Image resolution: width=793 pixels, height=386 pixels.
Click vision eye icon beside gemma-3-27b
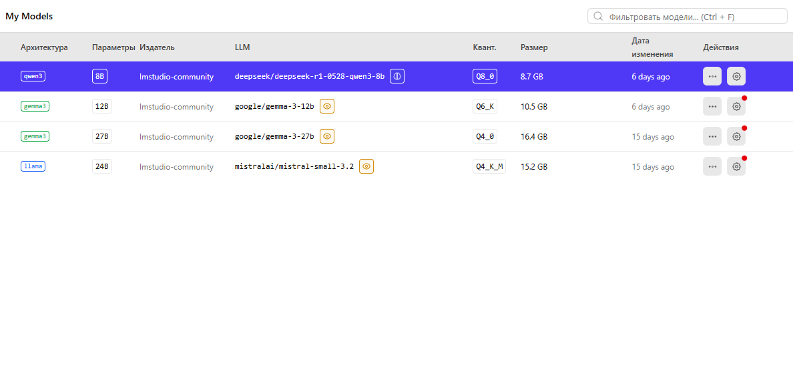click(327, 136)
